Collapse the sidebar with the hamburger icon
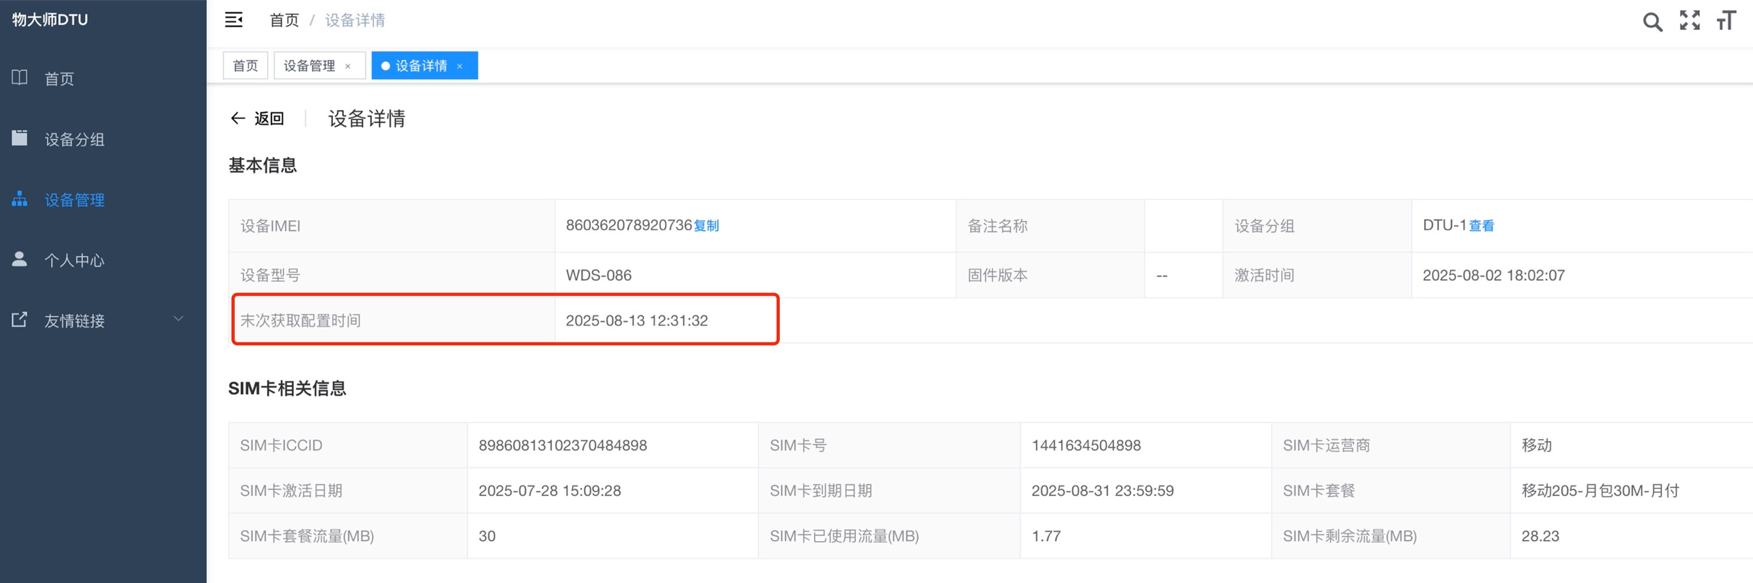 (233, 20)
